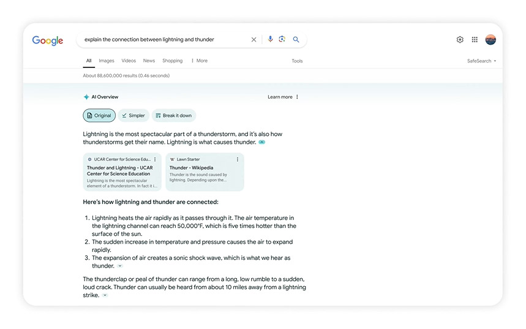This screenshot has width=526, height=329.
Task: Collapse sources chevron after first paragraph
Action: tap(262, 142)
